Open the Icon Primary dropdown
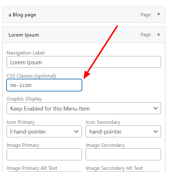The image size is (177, 172). click(x=44, y=131)
